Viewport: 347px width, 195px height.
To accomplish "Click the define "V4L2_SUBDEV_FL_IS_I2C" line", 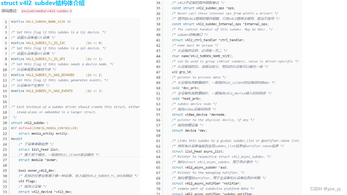I will pos(57,43).
